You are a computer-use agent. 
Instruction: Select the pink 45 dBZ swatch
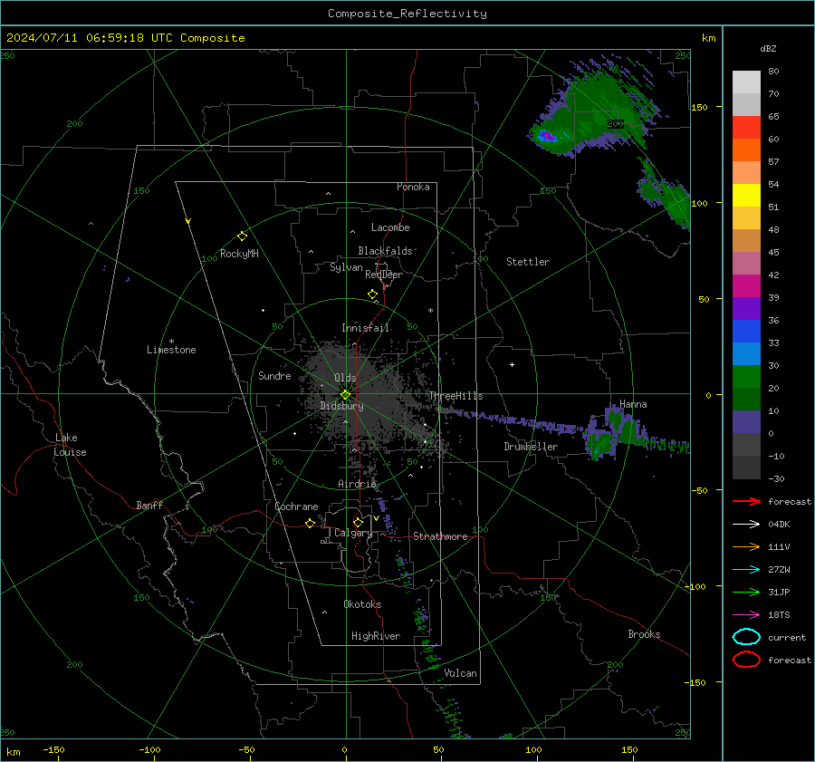746,263
